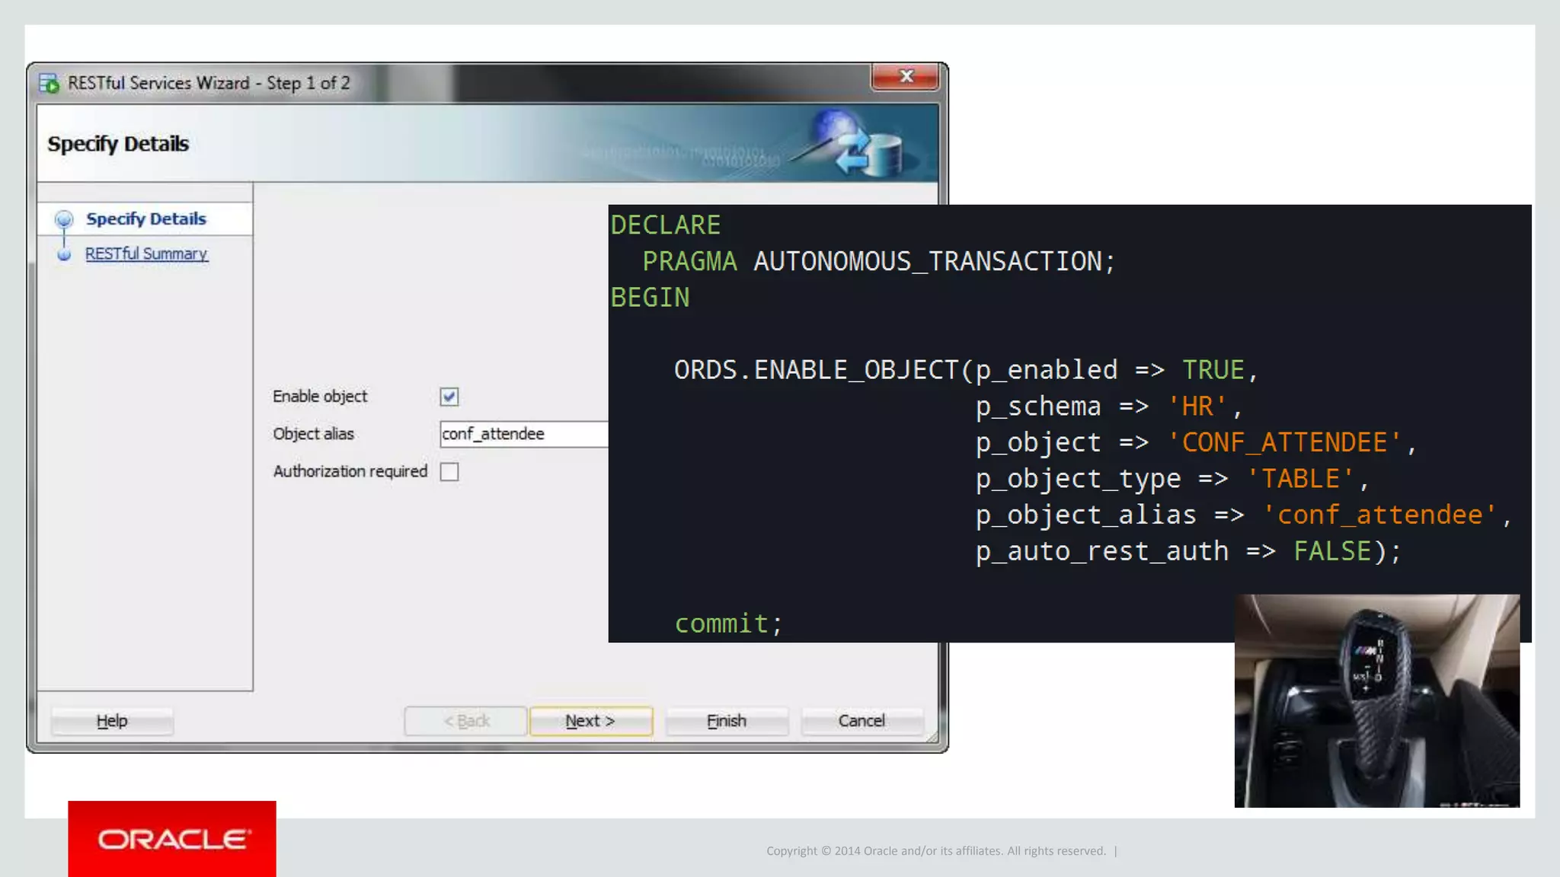Click the DECLARE keyword in code
Image resolution: width=1560 pixels, height=877 pixels.
tap(666, 225)
